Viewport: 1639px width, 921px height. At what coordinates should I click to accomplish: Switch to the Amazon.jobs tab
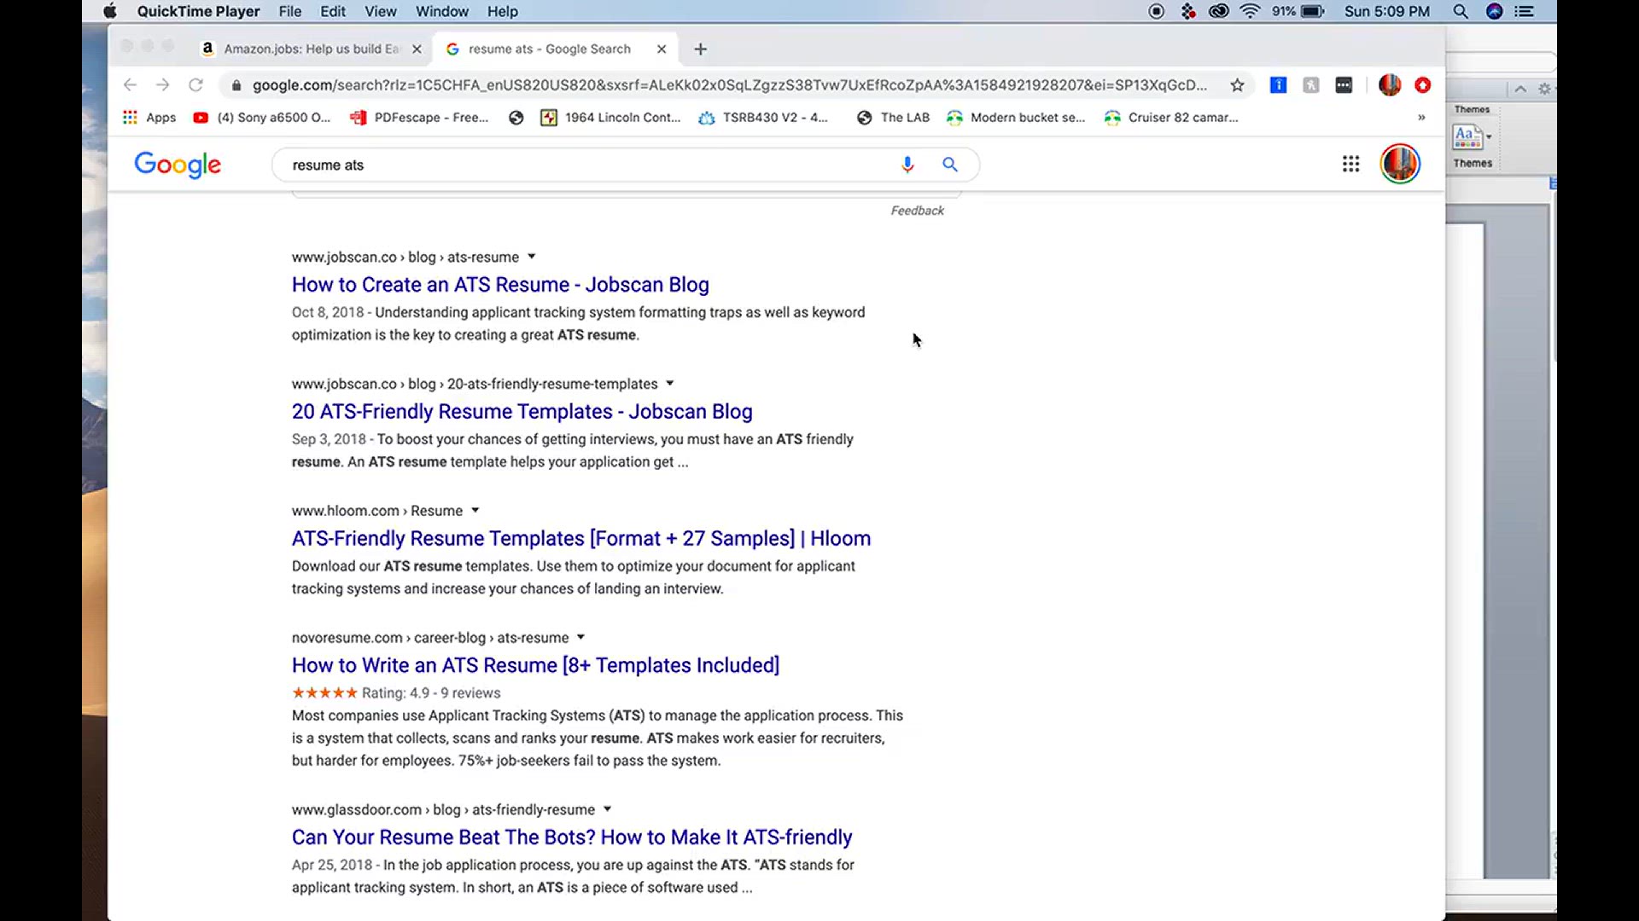pyautogui.click(x=312, y=49)
